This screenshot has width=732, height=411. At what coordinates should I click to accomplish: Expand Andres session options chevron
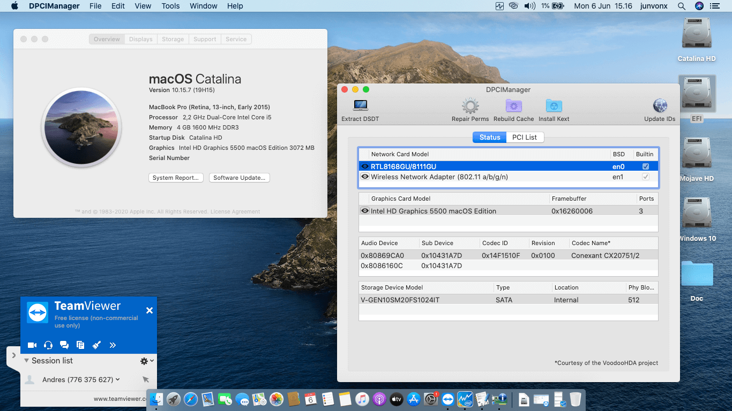click(118, 379)
